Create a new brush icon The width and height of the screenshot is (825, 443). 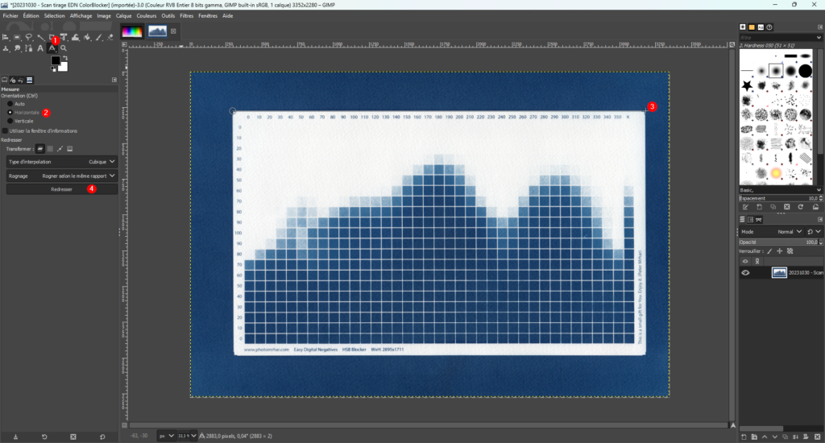(x=759, y=207)
